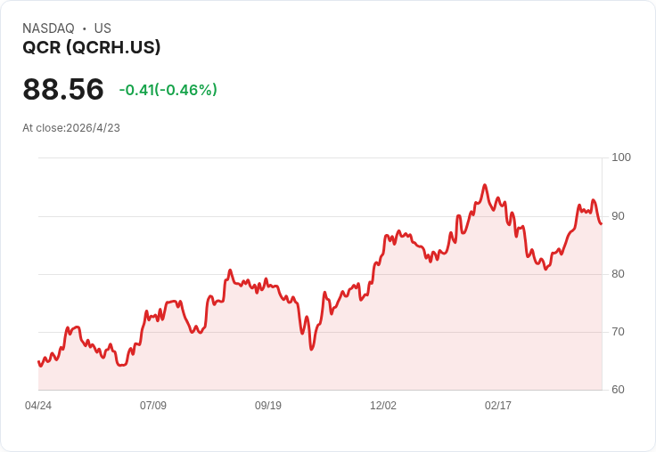Image resolution: width=656 pixels, height=452 pixels.
Task: Select the 07/09 date on x-axis
Action: click(153, 406)
